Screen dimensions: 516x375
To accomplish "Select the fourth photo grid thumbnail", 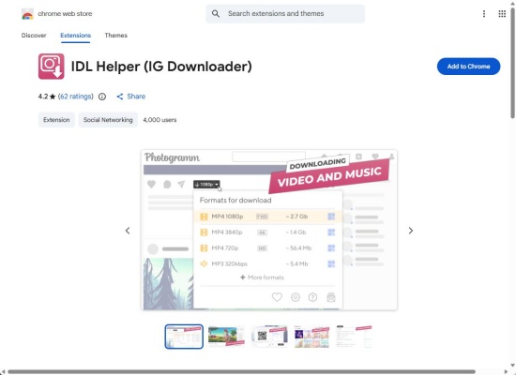I will click(x=311, y=337).
